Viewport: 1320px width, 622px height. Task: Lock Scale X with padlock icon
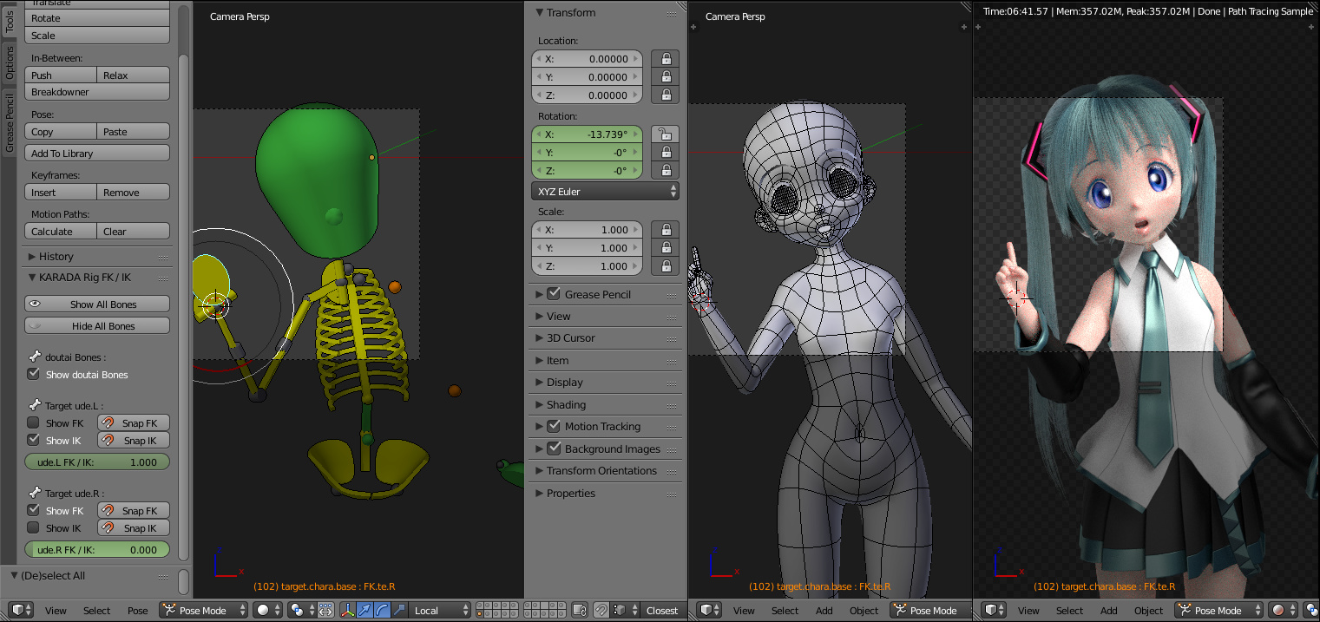[666, 230]
